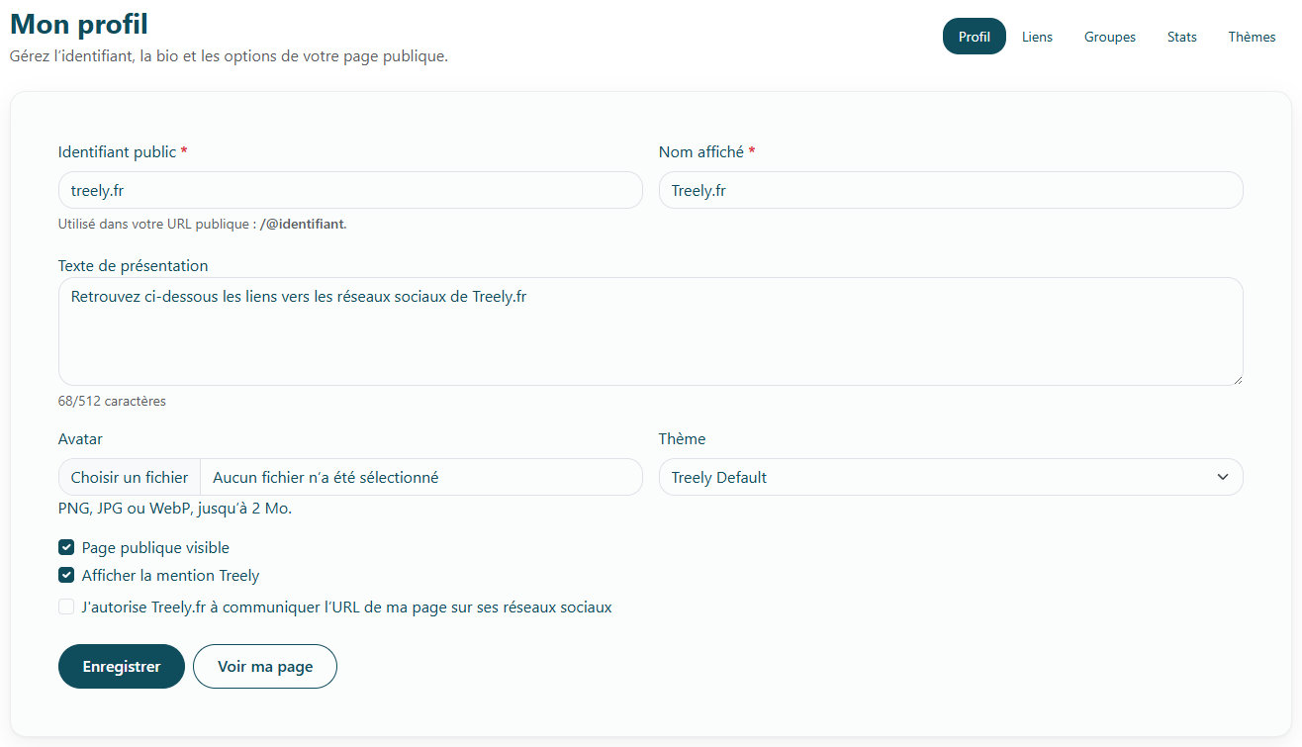Click the PNG, JPG ou WebP hint text

point(175,509)
